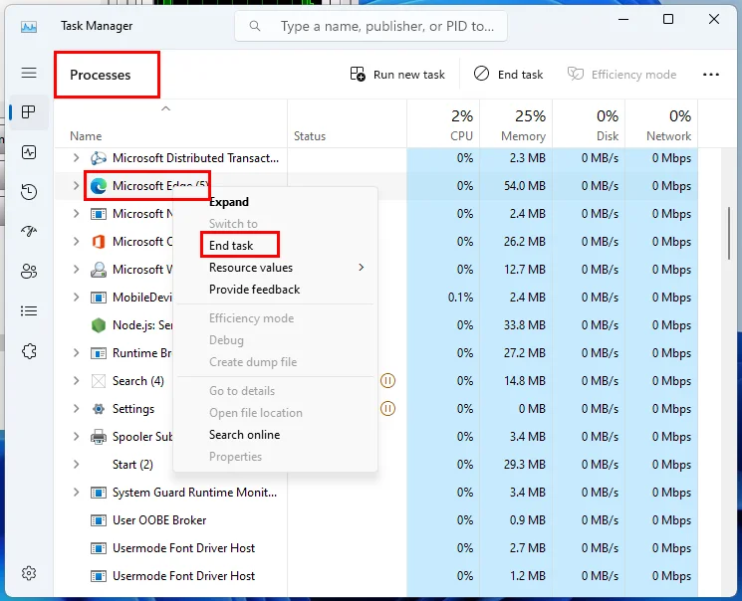Expand the Search (4) process group
742x601 pixels.
76,381
